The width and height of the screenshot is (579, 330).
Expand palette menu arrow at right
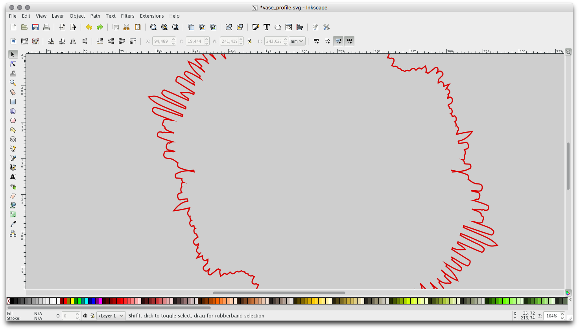click(x=570, y=300)
